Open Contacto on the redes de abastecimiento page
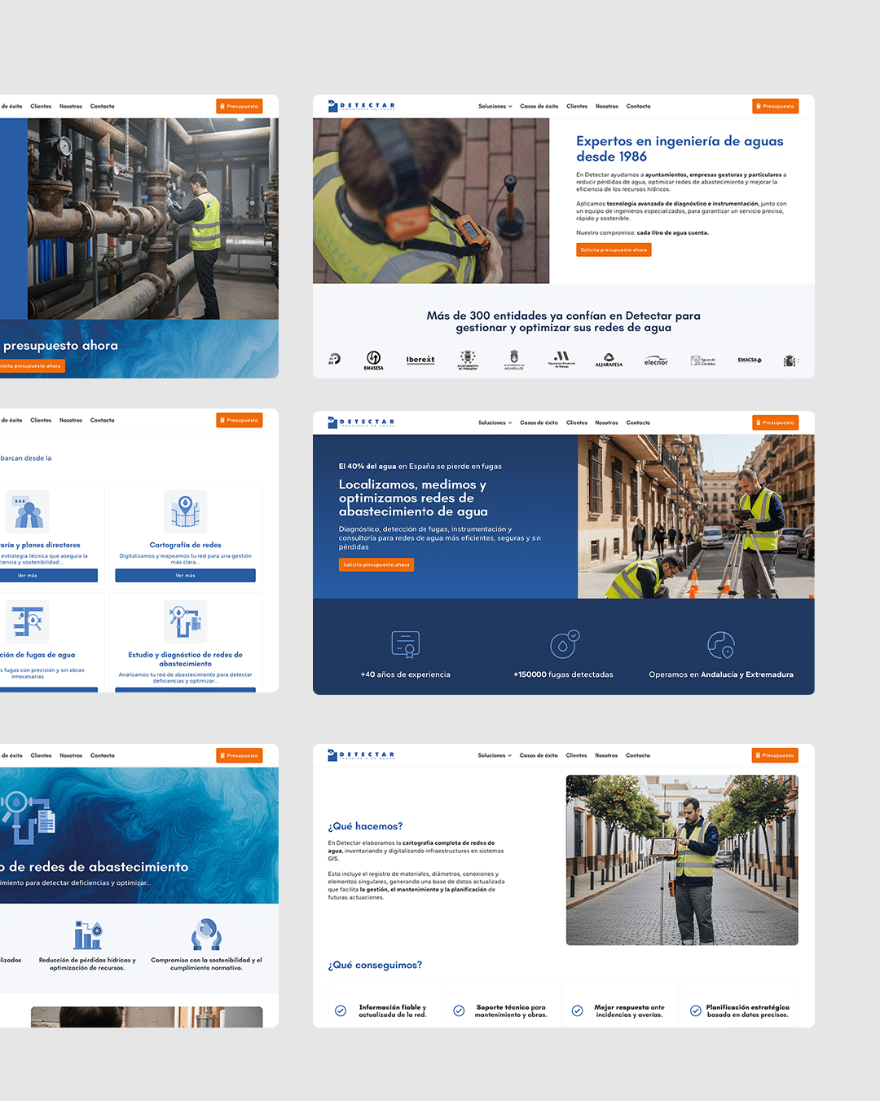The height and width of the screenshot is (1101, 880). pos(103,755)
